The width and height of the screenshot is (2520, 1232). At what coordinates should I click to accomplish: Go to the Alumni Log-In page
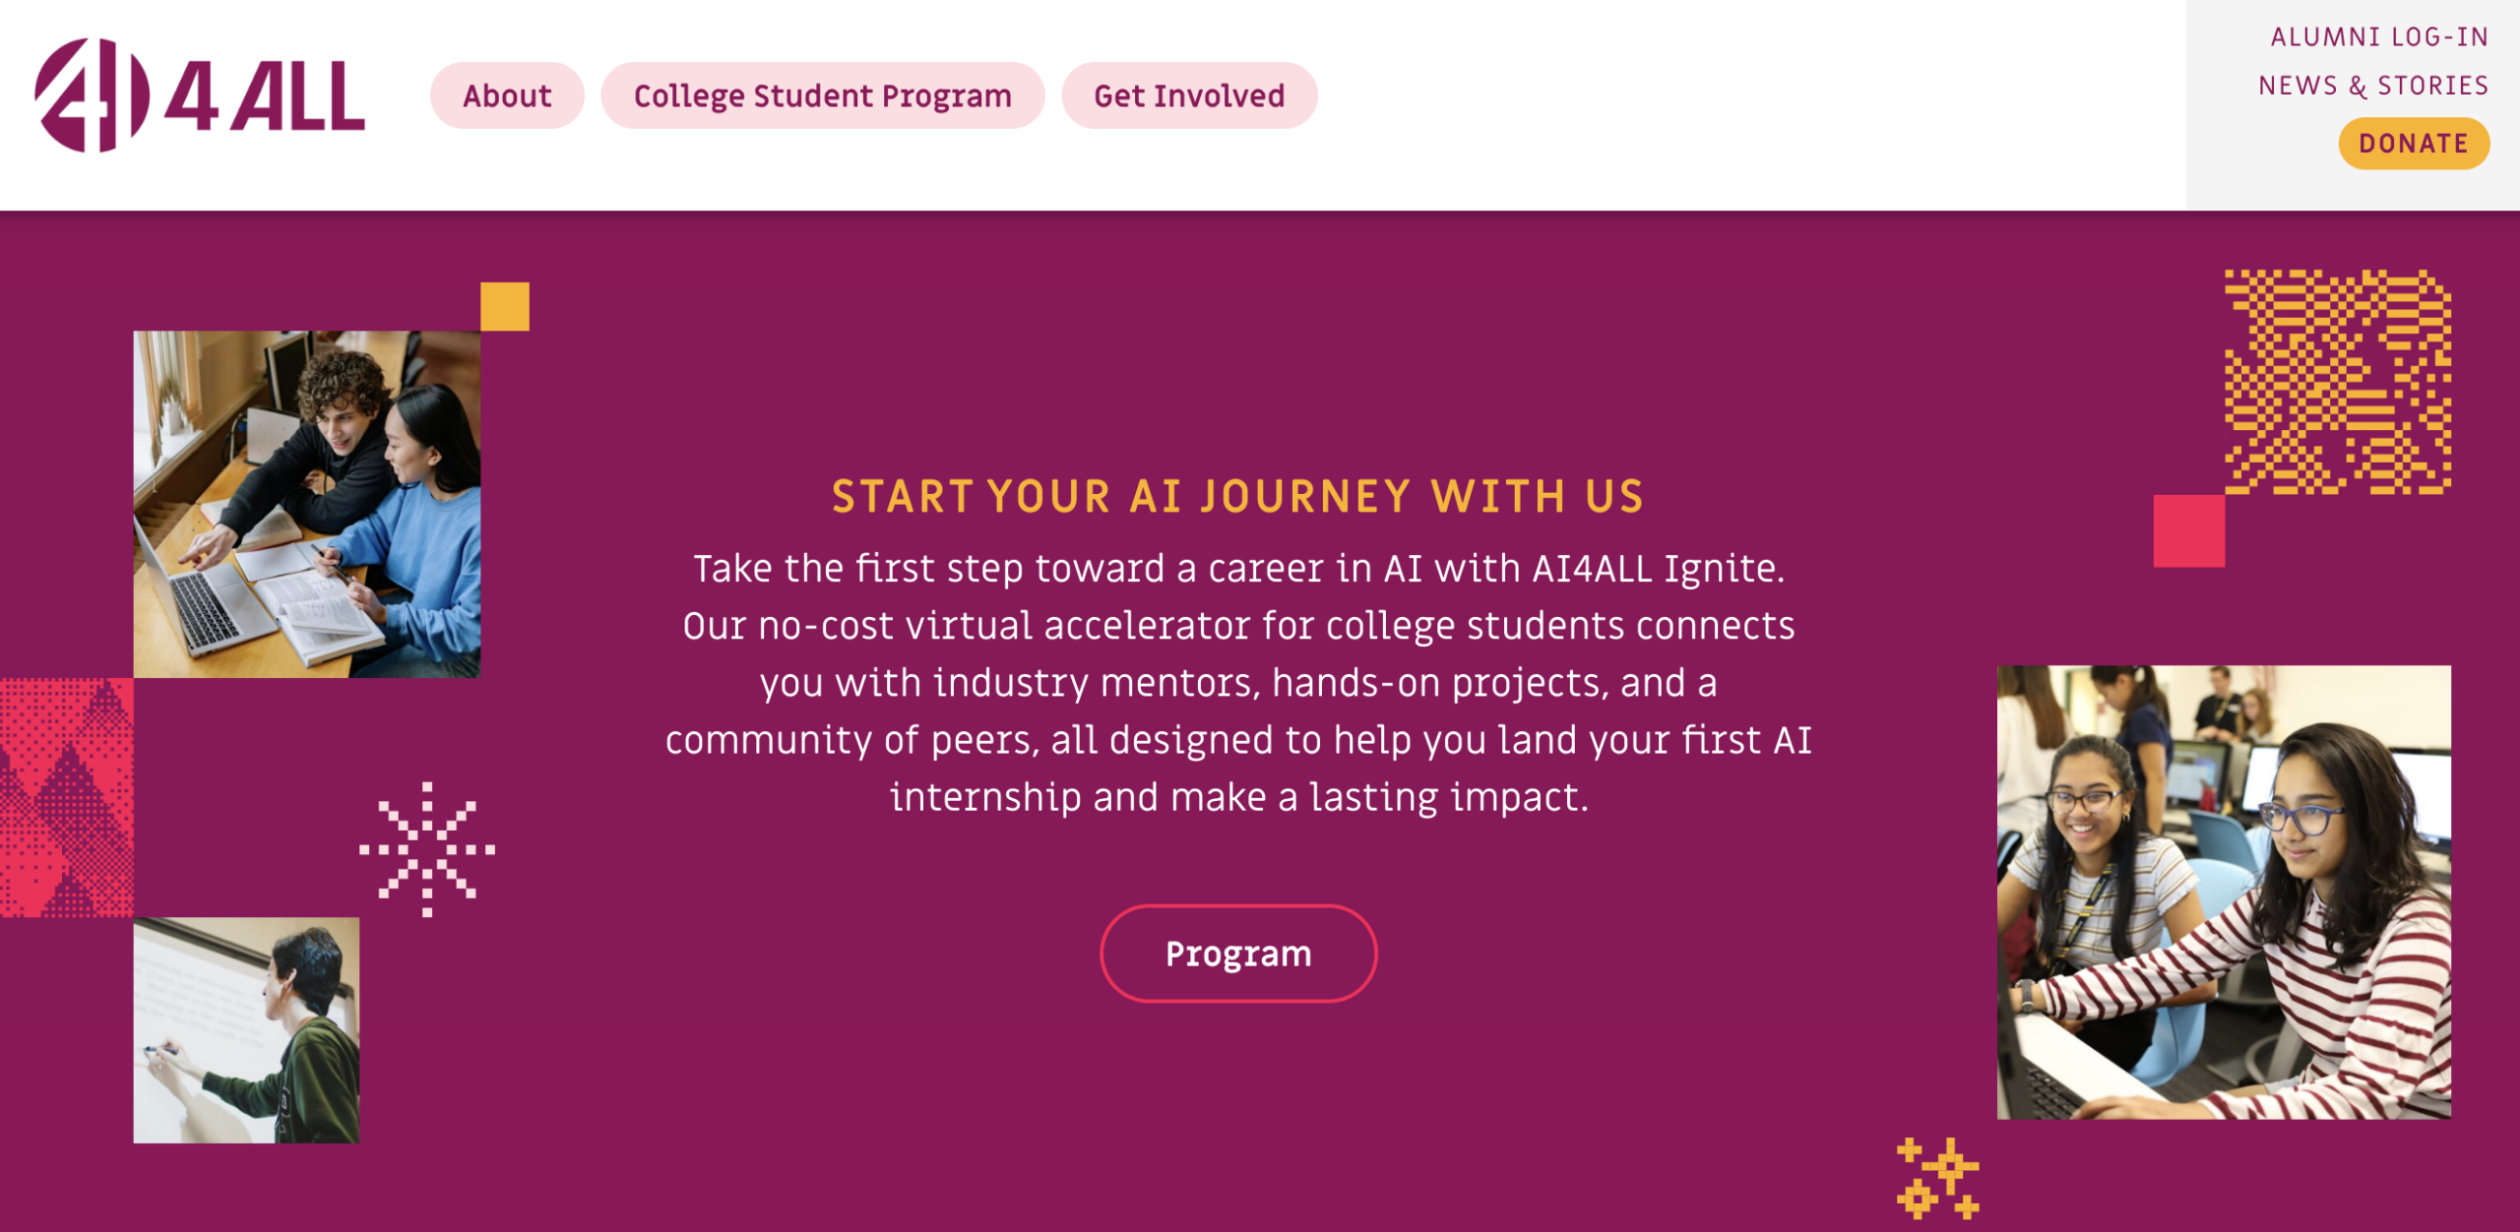tap(2379, 37)
